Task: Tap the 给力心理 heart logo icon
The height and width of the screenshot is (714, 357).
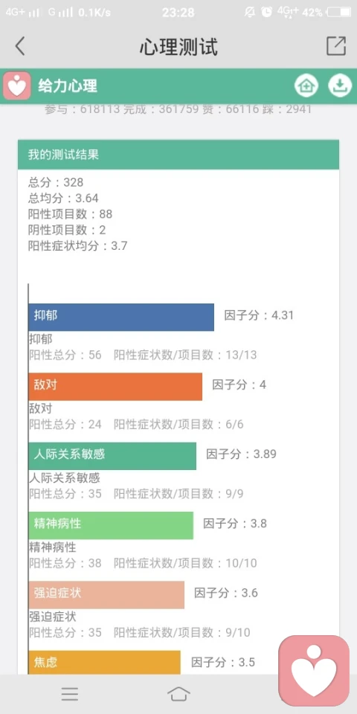Action: (x=17, y=86)
